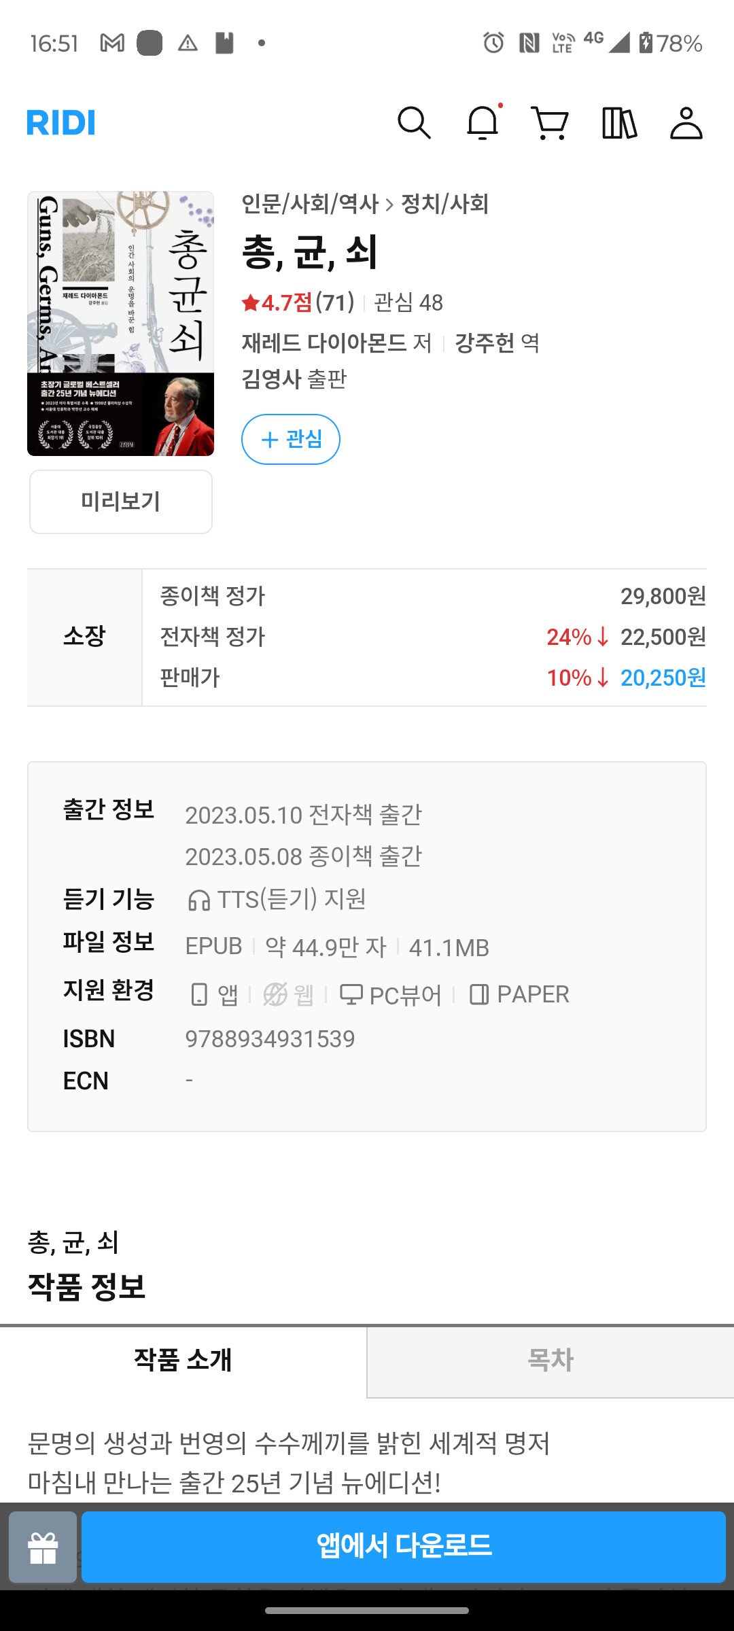Screen dimensions: 734x1631
Task: Tap the gift box icon
Action: point(43,1547)
